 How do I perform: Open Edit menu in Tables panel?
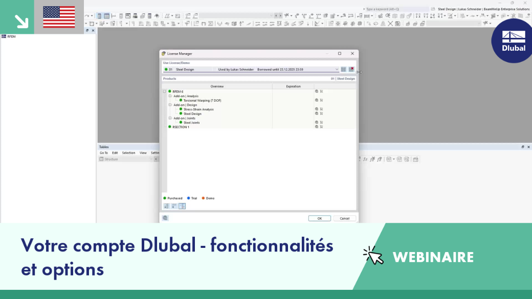pyautogui.click(x=115, y=153)
